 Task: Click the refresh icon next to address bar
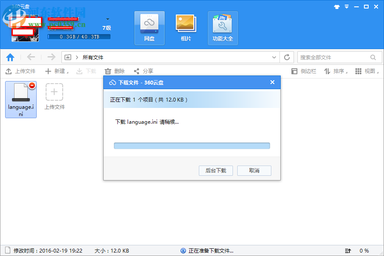287,57
